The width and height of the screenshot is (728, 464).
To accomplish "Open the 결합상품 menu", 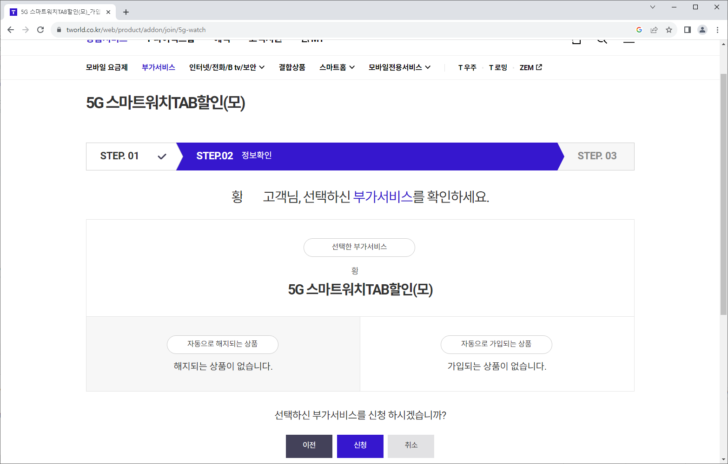I will tap(292, 67).
